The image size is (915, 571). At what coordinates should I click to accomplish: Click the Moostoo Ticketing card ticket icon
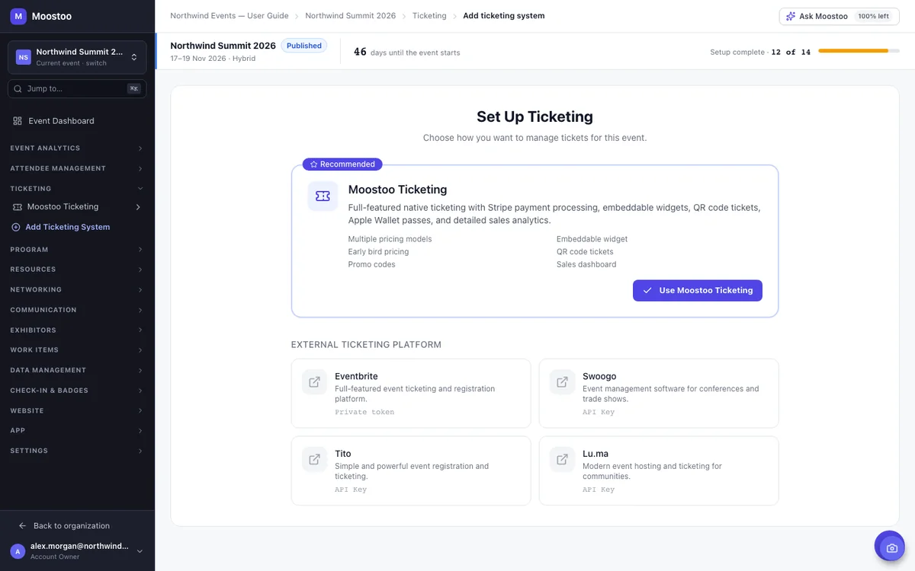click(x=323, y=196)
